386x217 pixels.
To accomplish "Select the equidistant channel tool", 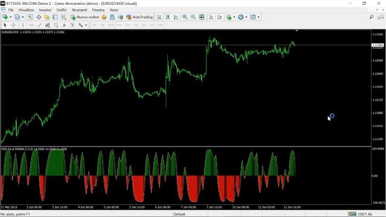I will click(48, 25).
